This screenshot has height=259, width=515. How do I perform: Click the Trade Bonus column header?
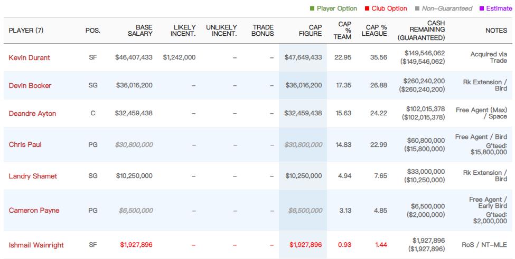263,31
